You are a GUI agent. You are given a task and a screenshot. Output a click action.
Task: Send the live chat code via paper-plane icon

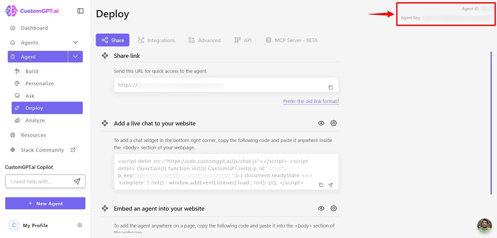(x=331, y=185)
